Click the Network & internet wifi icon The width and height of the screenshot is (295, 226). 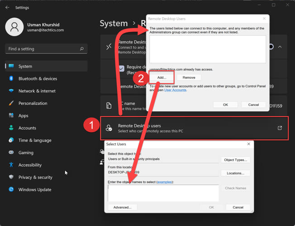(x=11, y=91)
